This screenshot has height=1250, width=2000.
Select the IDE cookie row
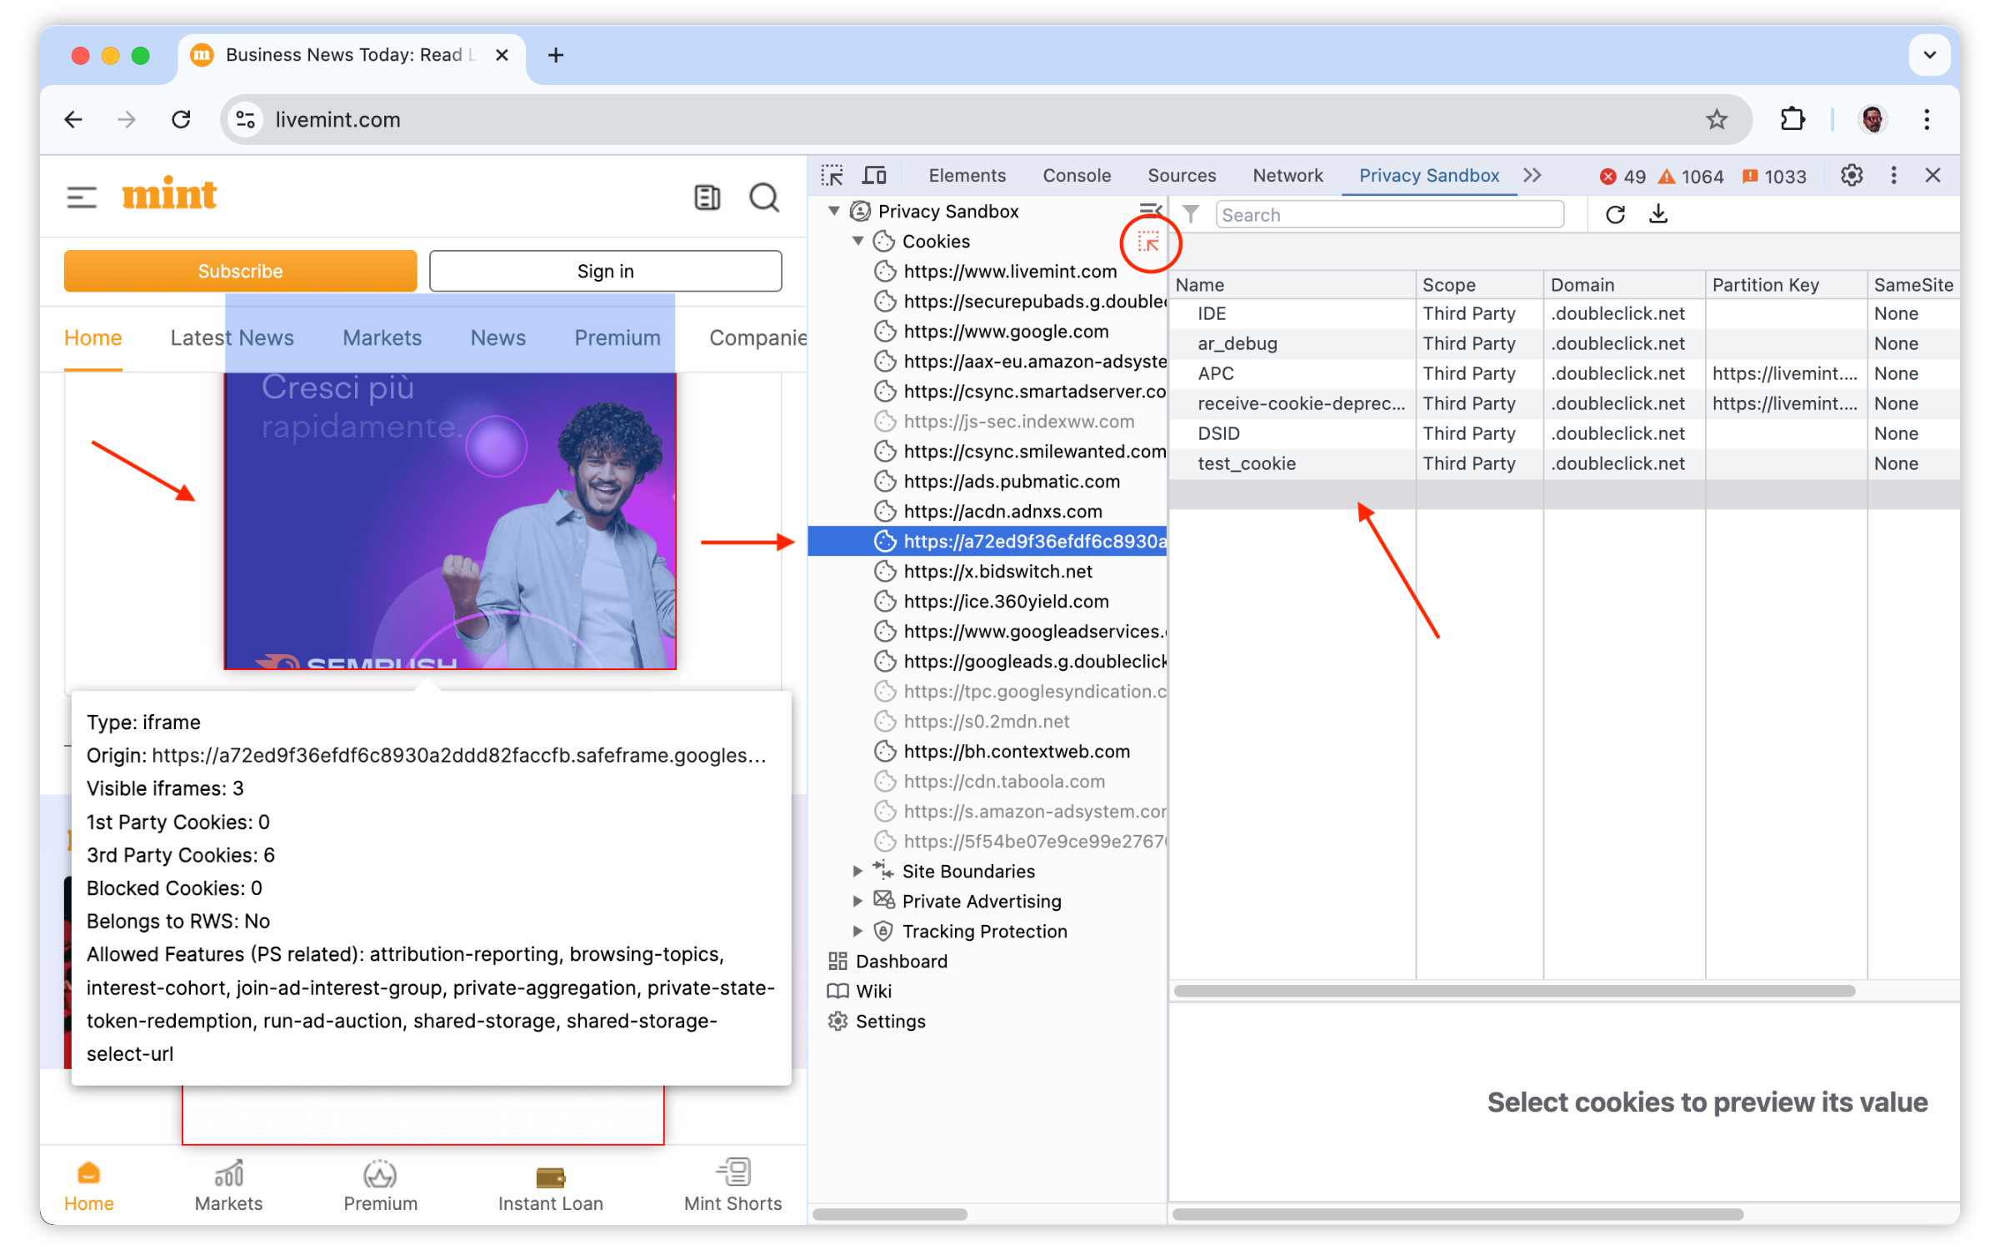[x=1563, y=314]
